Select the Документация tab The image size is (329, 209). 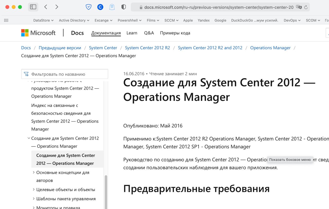tap(106, 33)
